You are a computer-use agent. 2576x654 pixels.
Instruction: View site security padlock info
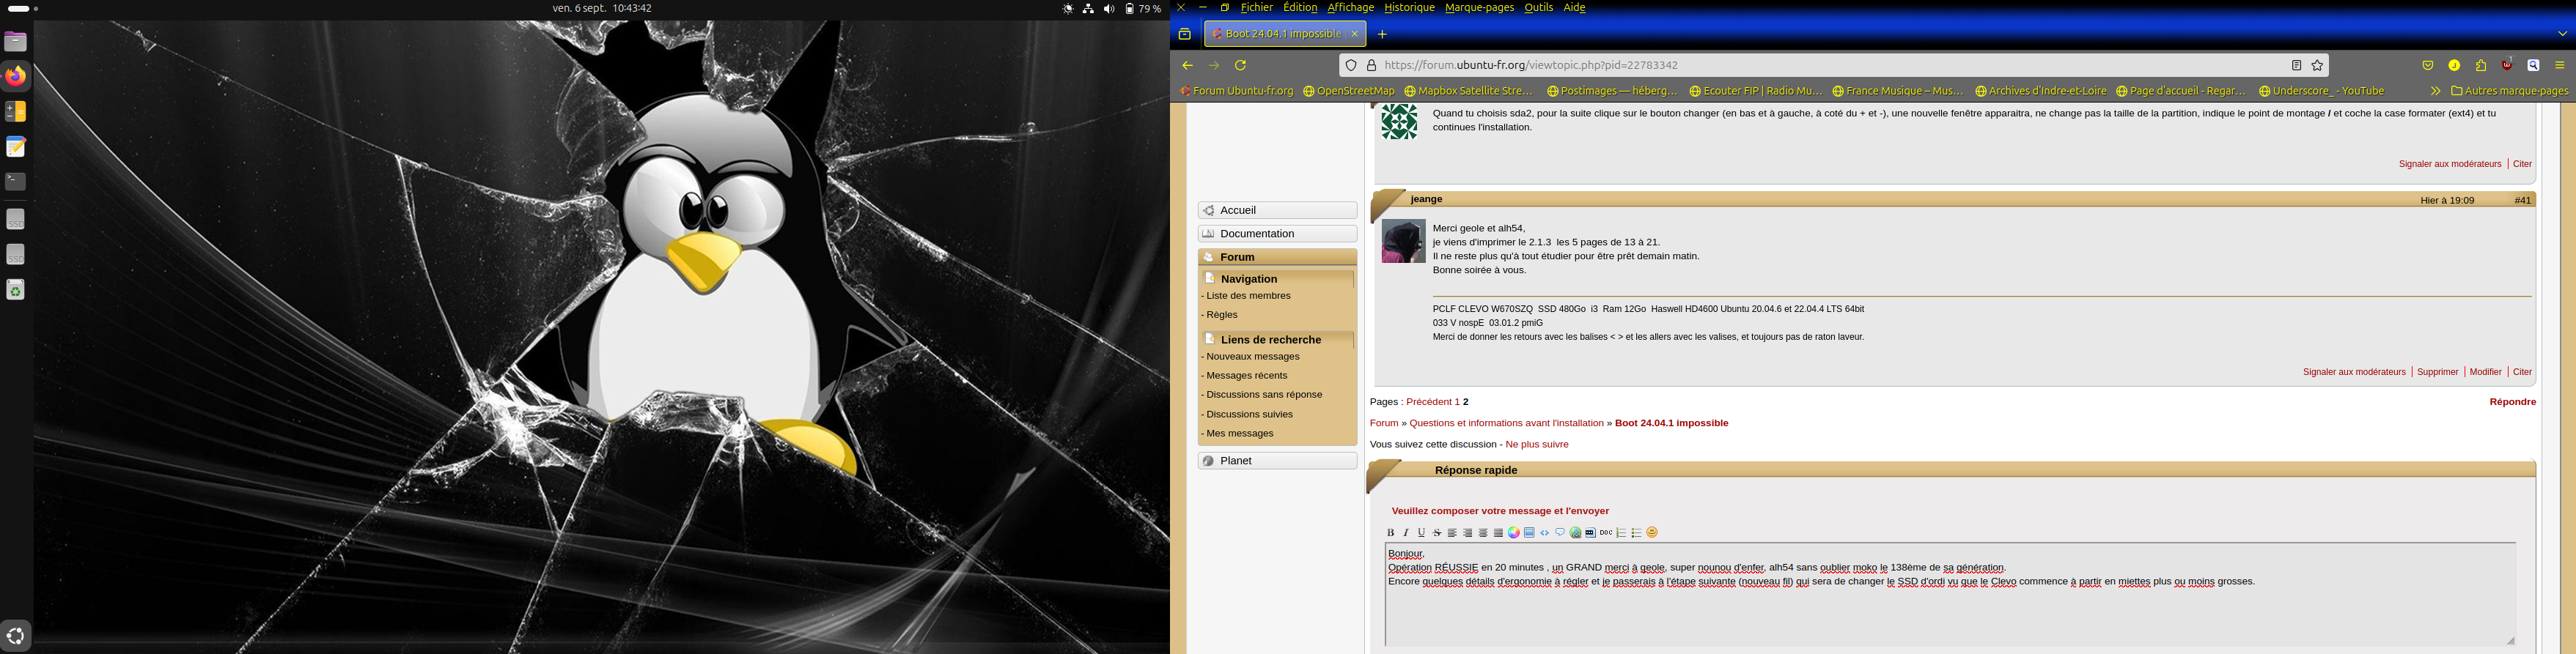1372,66
